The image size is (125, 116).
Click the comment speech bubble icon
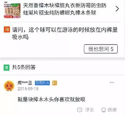coord(80,110)
